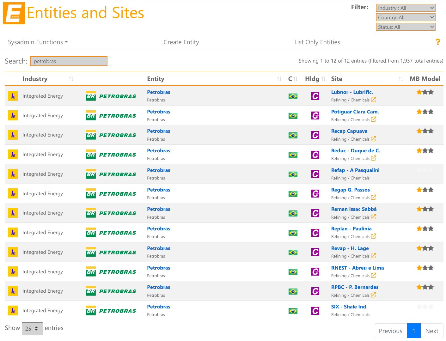This screenshot has height=341, width=446.
Task: Open external link icon for Recap Capuava
Action: [x=374, y=139]
